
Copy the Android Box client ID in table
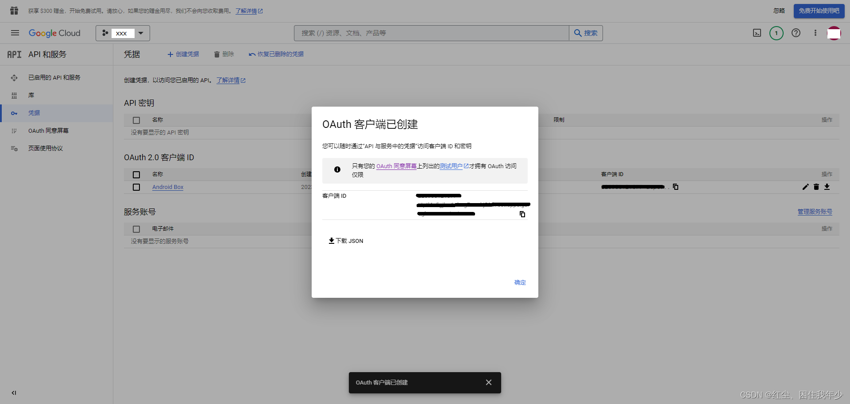[x=676, y=187]
